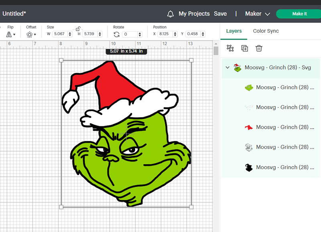
Task: Click the X position stepper
Action: click(x=175, y=34)
